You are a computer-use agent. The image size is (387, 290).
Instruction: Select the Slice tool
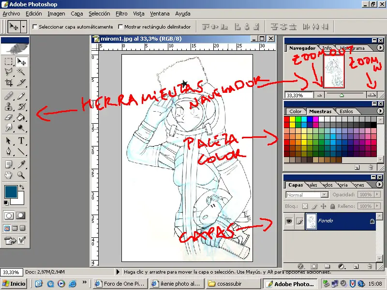[x=21, y=82]
